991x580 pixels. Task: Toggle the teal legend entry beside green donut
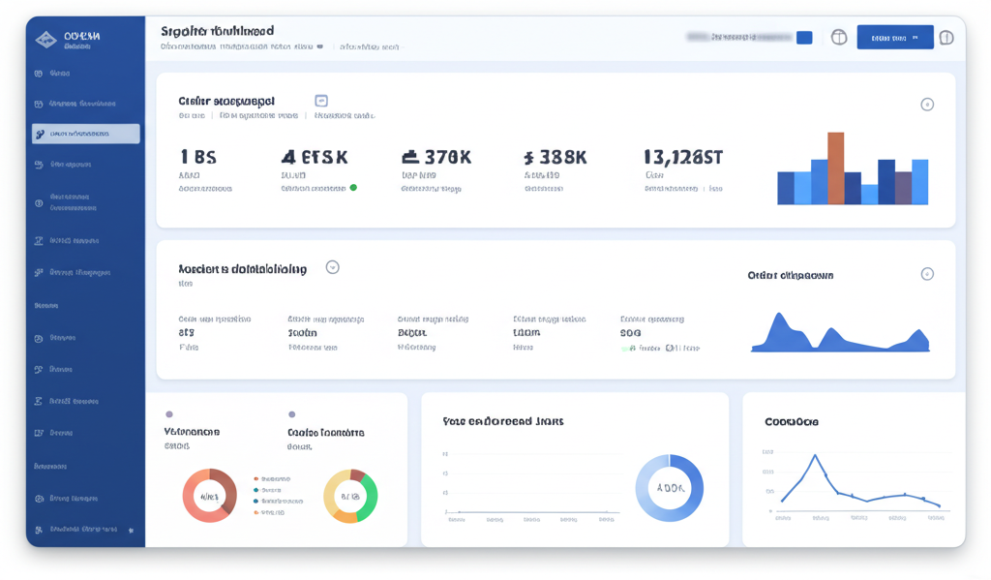coord(256,490)
